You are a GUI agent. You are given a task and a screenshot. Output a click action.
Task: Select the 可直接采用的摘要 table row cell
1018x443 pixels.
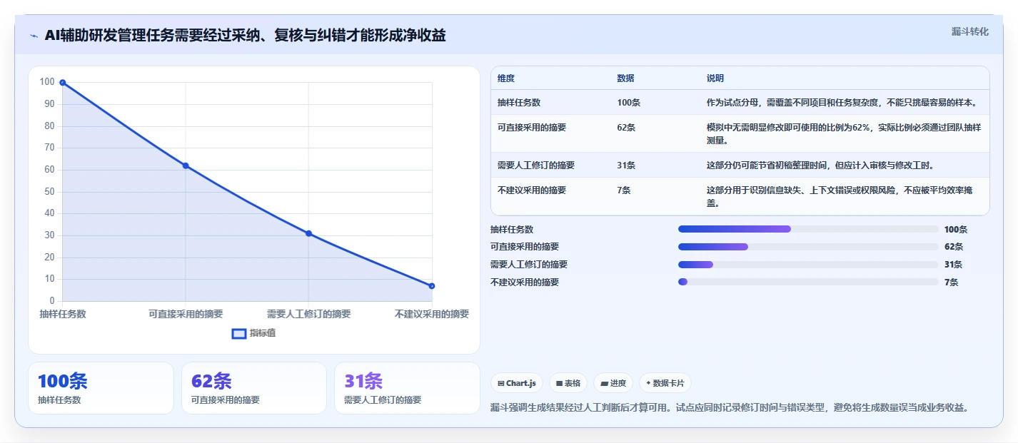(x=532, y=127)
